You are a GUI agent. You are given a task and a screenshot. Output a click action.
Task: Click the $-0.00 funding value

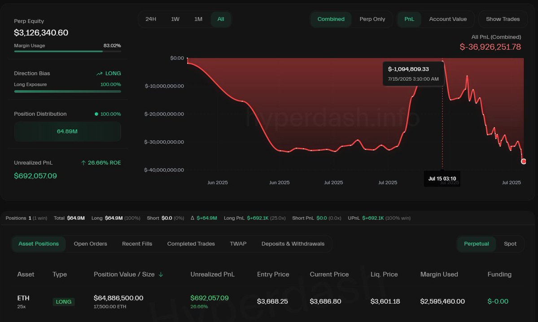click(498, 301)
